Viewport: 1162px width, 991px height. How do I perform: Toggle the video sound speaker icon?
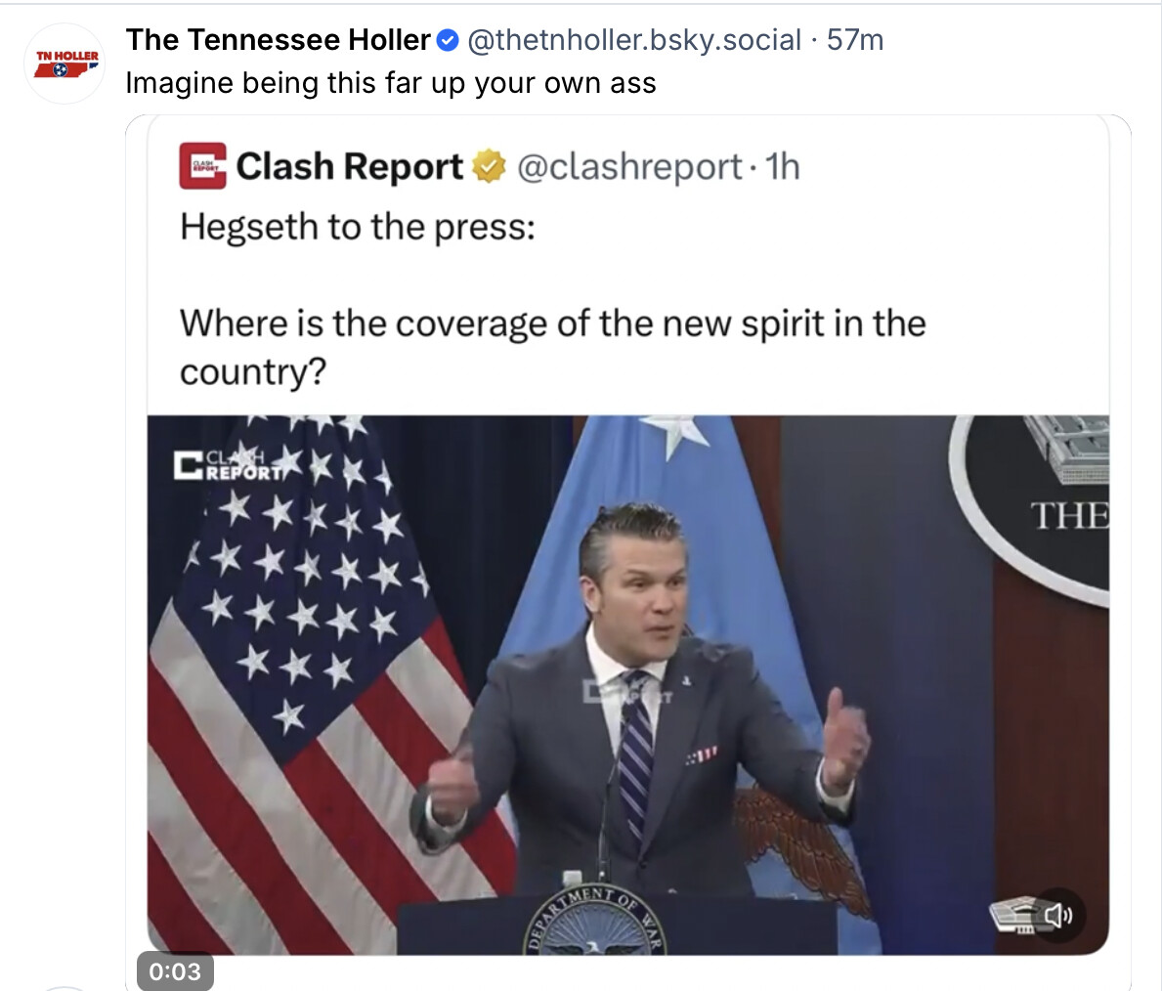coord(1058,915)
